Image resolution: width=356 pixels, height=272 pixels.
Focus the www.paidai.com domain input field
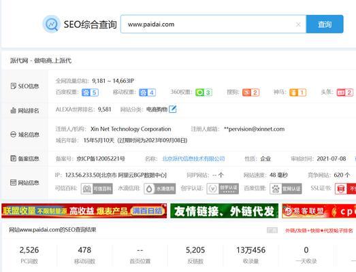click(213, 24)
